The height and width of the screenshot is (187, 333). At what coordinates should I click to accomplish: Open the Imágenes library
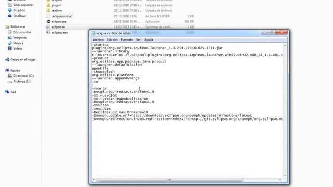[x=20, y=38]
